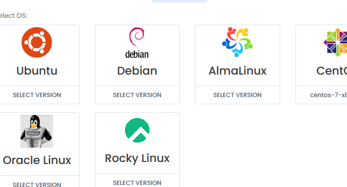The width and height of the screenshot is (347, 187).
Task: Select the Oracle Linux name label
Action: pyautogui.click(x=37, y=160)
